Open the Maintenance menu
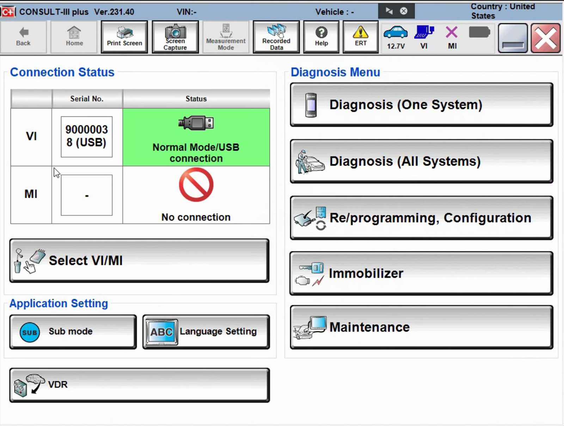This screenshot has width=564, height=426. pos(422,327)
